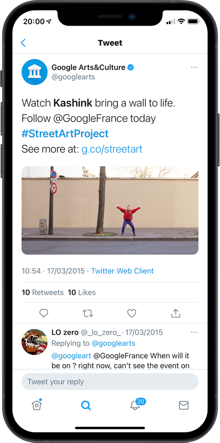Open Google Arts&Culture profile avatar

[34, 72]
